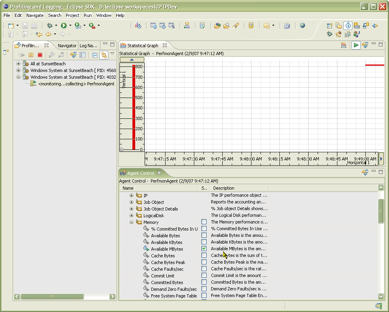The image size is (389, 312).
Task: Pause monitoring in Profiling Monitor
Action: pos(31,55)
